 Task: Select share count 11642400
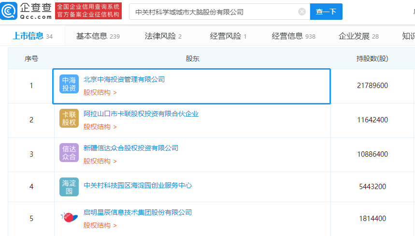click(x=372, y=120)
